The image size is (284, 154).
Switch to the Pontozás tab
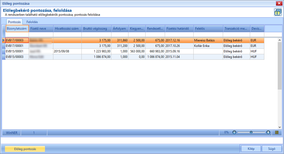click(14, 22)
